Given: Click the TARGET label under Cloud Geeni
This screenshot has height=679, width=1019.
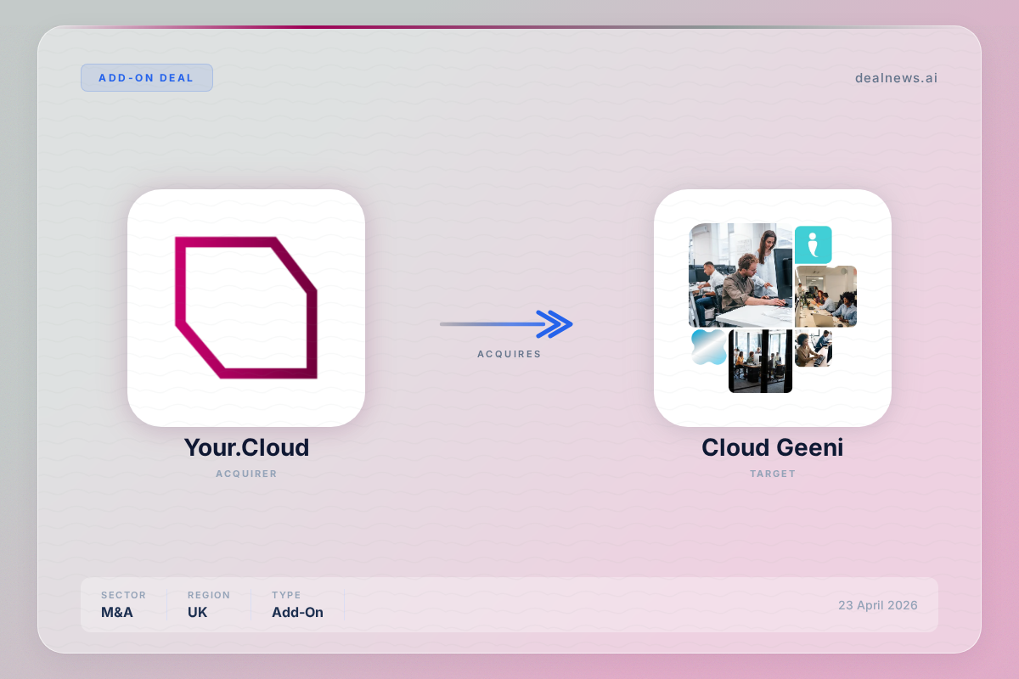Looking at the screenshot, I should pyautogui.click(x=772, y=474).
